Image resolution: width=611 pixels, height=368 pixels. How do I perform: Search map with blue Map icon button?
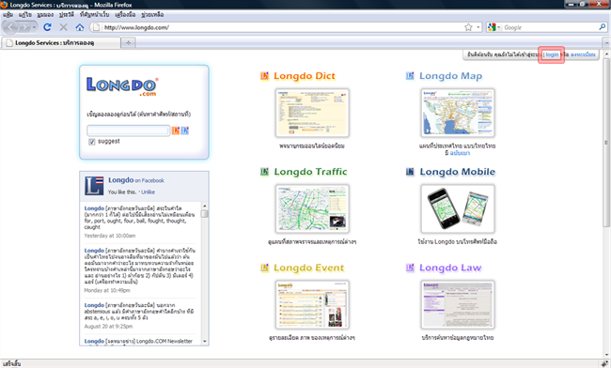point(185,130)
